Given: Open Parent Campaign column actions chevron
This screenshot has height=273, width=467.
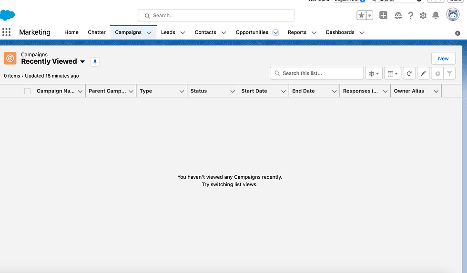Looking at the screenshot, I should point(131,91).
